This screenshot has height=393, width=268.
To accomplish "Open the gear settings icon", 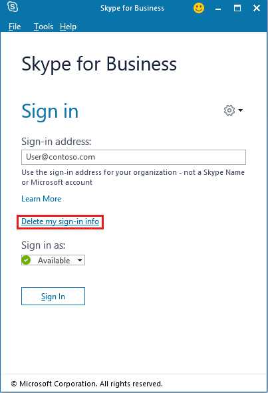I will click(x=229, y=110).
